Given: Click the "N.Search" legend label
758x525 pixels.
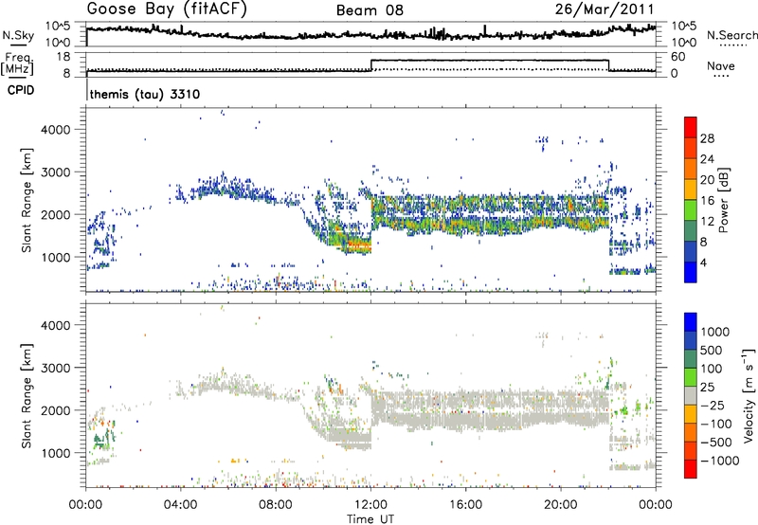Looking at the screenshot, I should pyautogui.click(x=731, y=35).
